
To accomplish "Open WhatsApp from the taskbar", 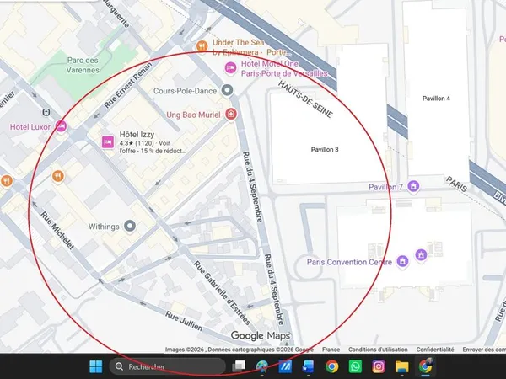I will coord(355,366).
